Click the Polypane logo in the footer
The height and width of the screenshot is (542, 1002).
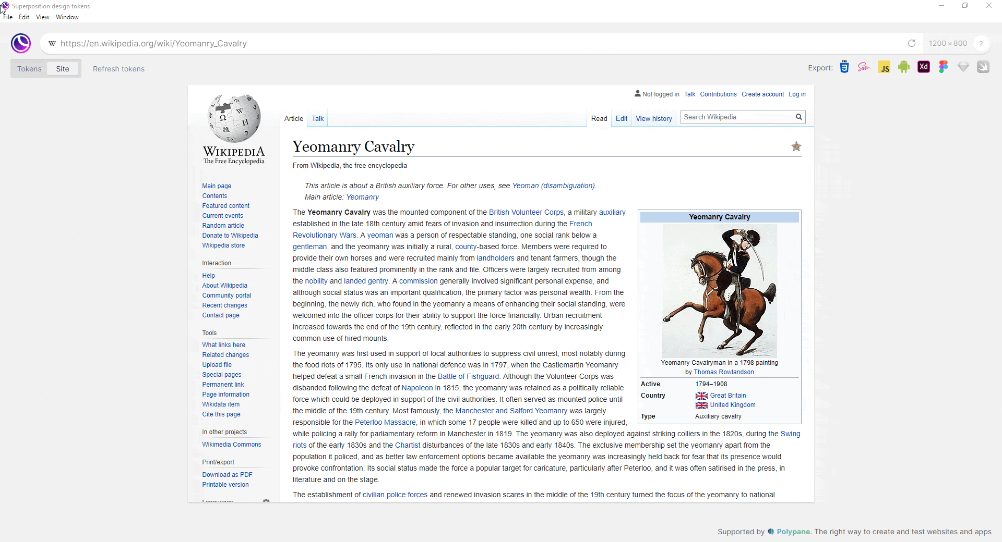click(x=771, y=532)
